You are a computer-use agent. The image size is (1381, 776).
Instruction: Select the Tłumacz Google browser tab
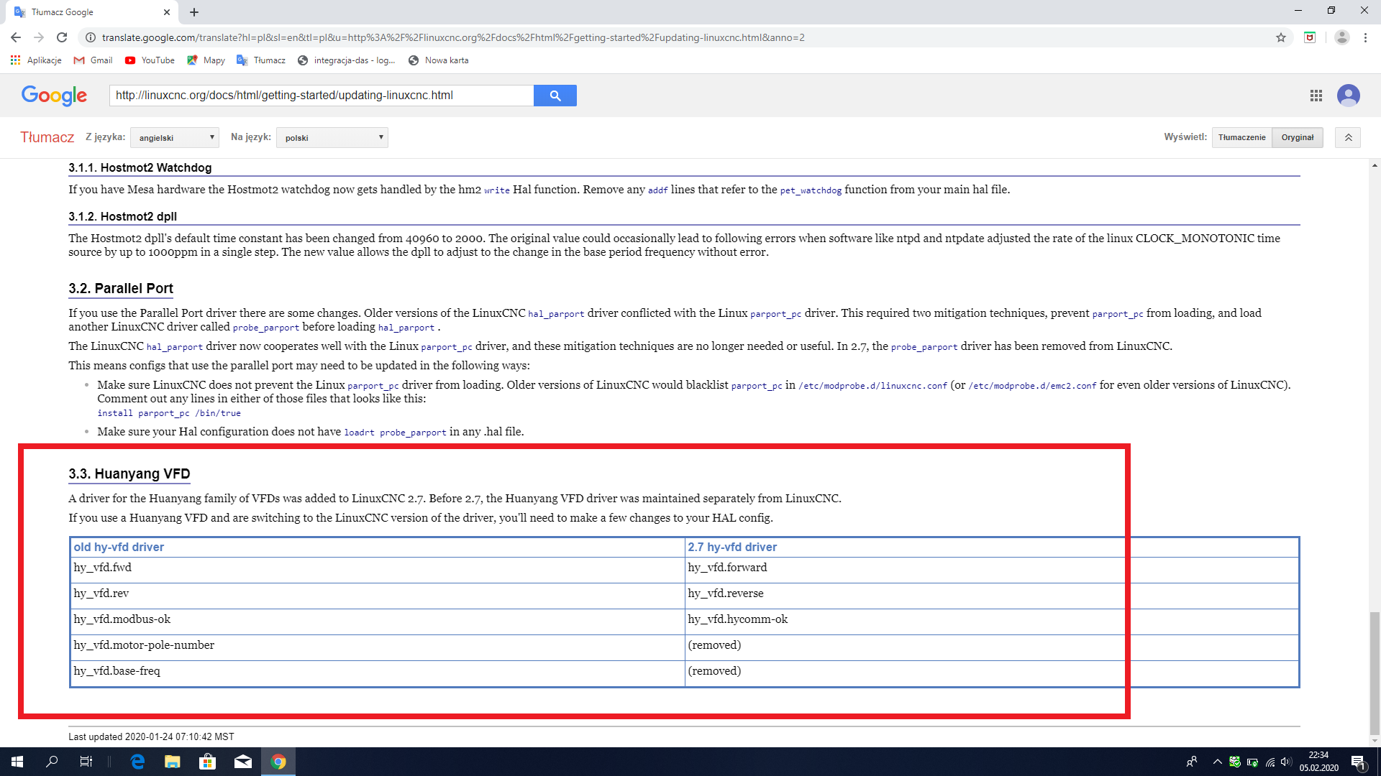(x=92, y=12)
